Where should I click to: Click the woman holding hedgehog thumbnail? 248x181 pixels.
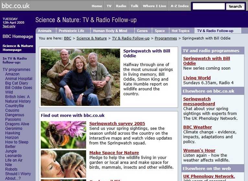[63, 164]
